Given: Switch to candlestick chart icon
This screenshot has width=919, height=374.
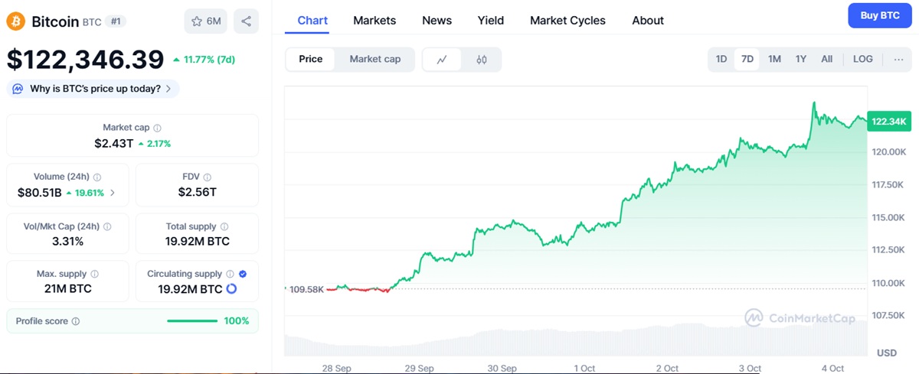Looking at the screenshot, I should [482, 60].
